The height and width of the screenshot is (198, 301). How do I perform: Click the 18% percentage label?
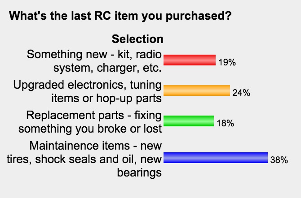point(226,123)
